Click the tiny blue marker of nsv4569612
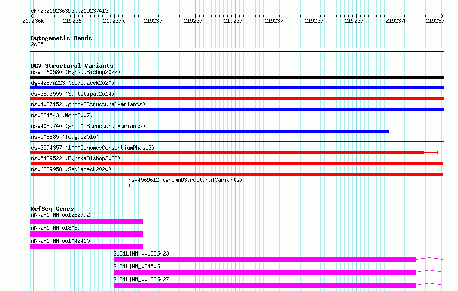Screen dimensions: 458x291 tap(129, 185)
